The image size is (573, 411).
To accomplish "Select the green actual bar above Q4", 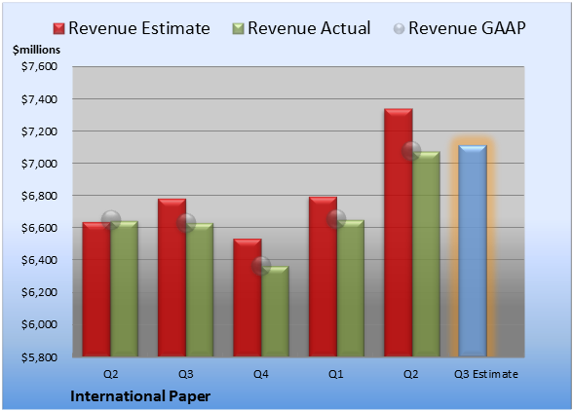I will 275,312.
